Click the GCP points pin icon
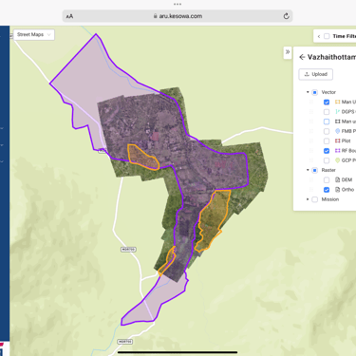 pyautogui.click(x=338, y=160)
